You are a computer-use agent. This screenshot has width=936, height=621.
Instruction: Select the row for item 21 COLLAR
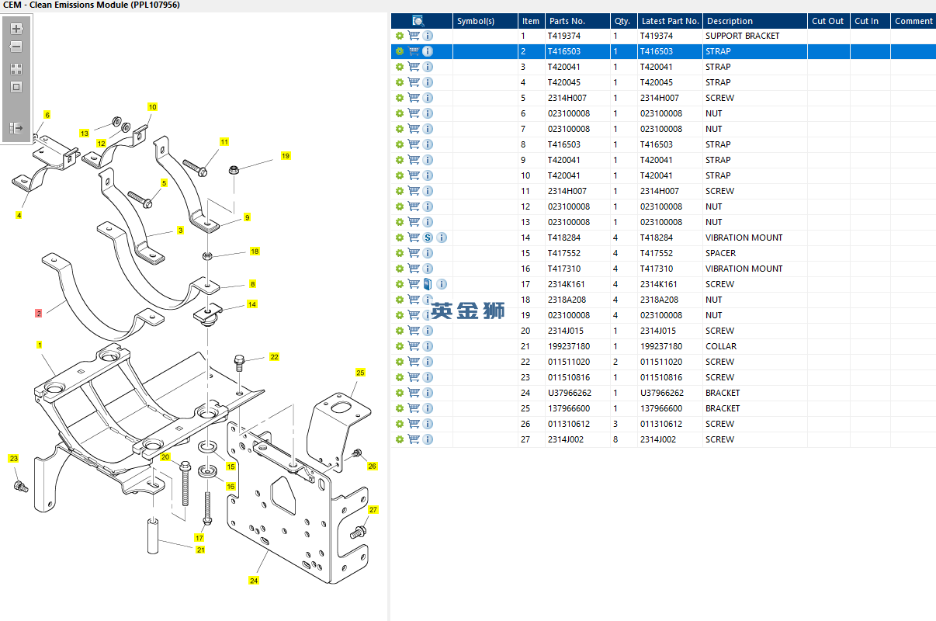(x=660, y=346)
